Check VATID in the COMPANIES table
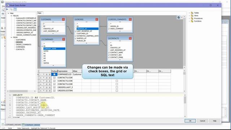Viewport: 231px width, 130px height. click(x=43, y=51)
